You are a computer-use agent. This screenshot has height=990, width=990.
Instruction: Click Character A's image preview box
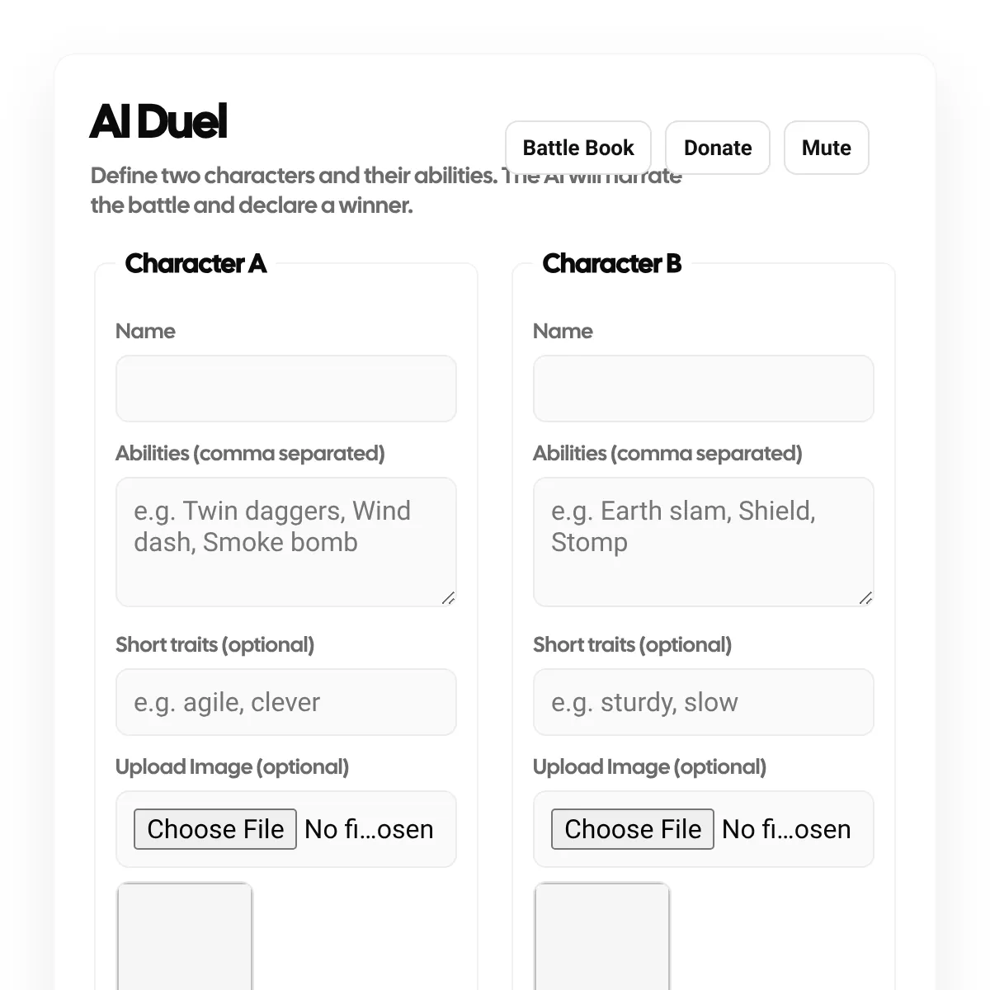(x=185, y=936)
